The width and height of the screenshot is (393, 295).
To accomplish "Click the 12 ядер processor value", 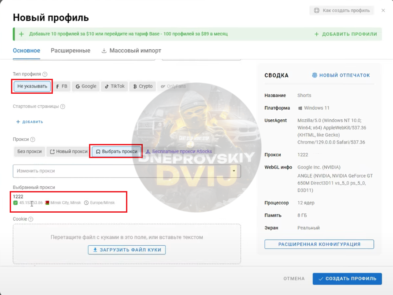I will point(306,203).
